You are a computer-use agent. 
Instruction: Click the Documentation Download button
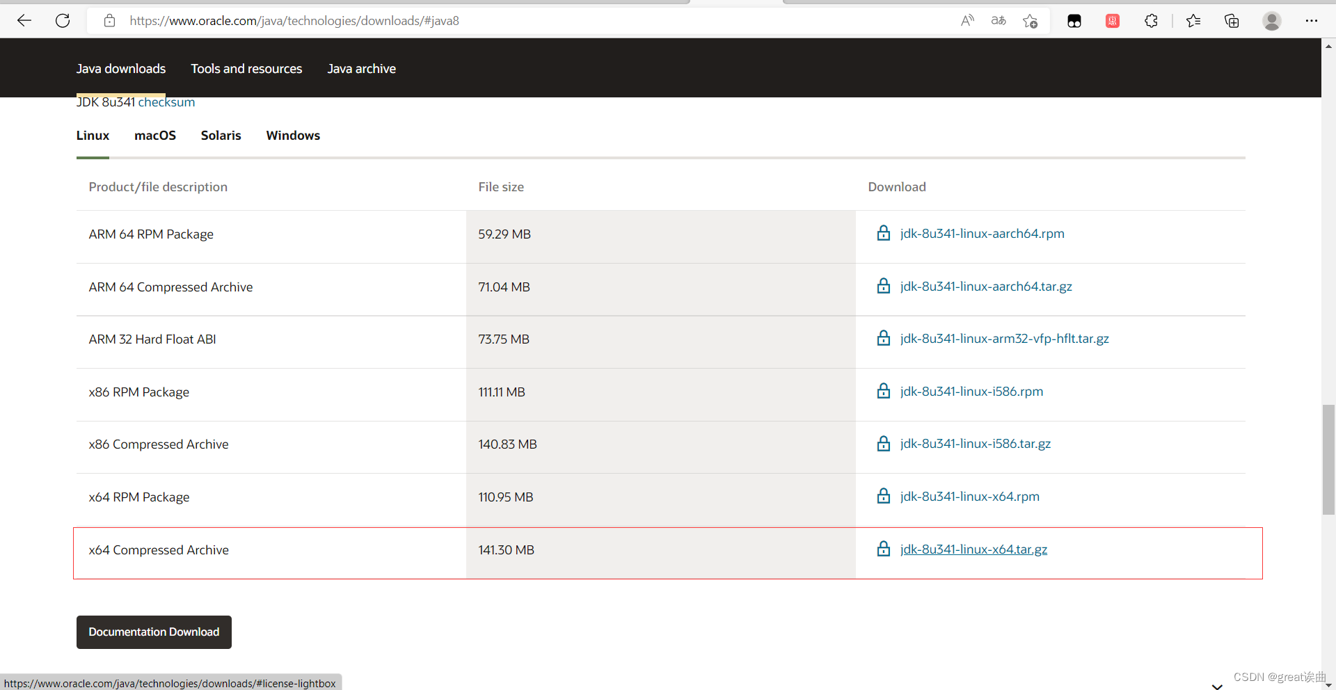pos(154,632)
